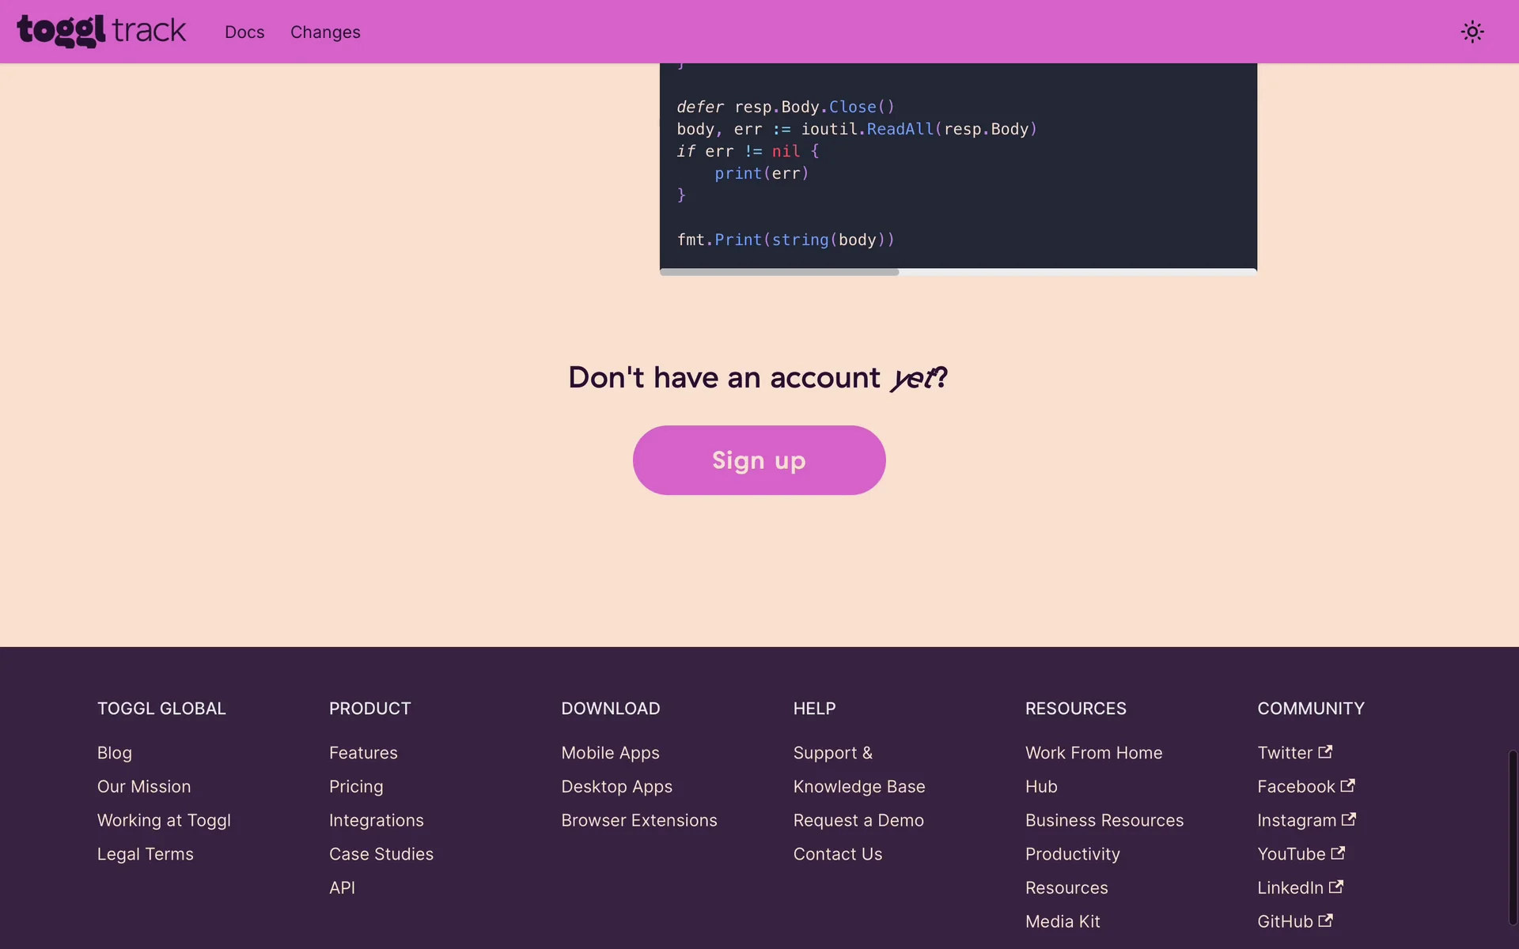Visit the Working at Toggl link
The image size is (1519, 949).
(x=164, y=821)
